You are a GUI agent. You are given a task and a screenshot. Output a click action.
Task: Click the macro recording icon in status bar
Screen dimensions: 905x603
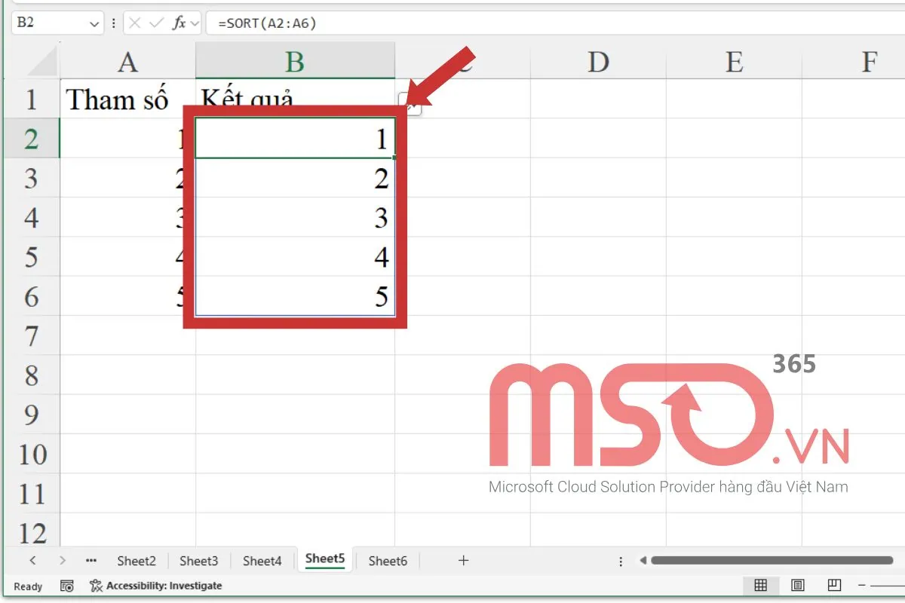click(x=66, y=586)
